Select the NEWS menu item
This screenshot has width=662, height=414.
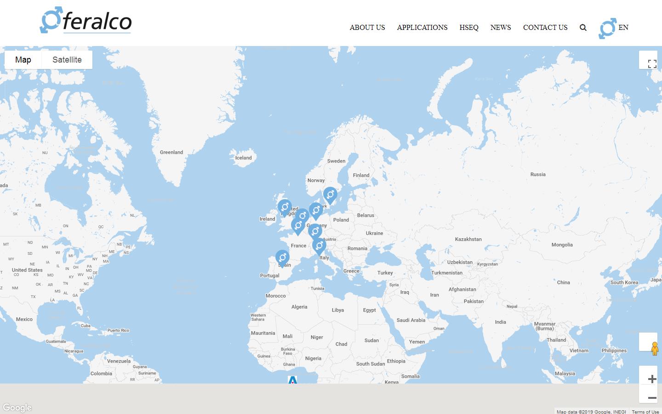point(501,28)
